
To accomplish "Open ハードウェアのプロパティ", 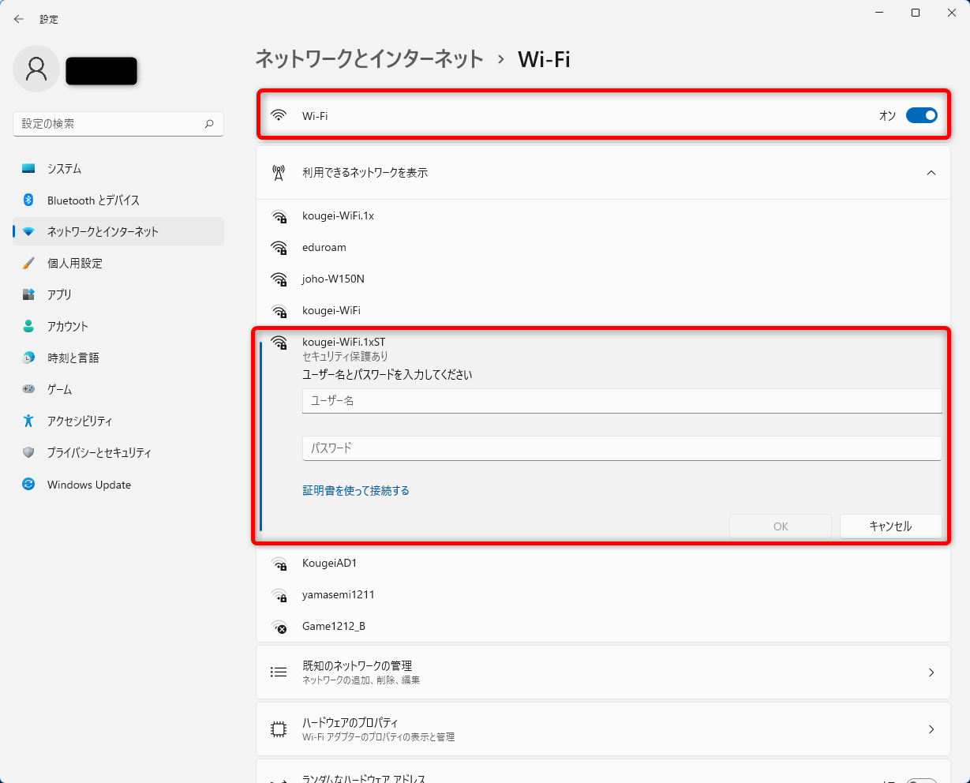I will pyautogui.click(x=603, y=729).
